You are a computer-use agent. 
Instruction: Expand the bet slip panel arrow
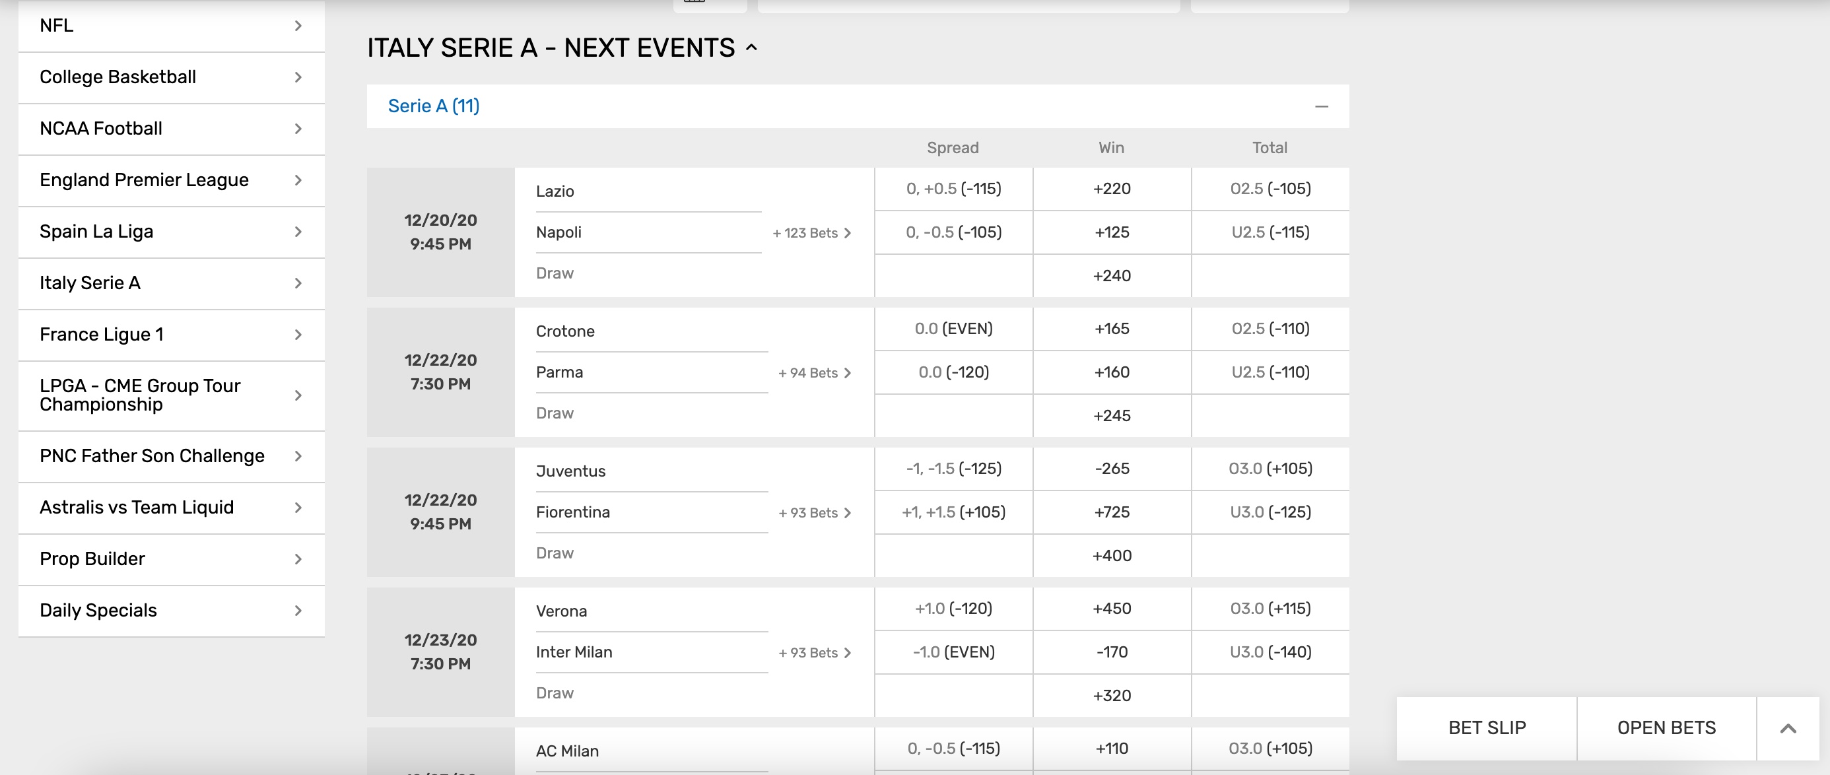[1787, 728]
